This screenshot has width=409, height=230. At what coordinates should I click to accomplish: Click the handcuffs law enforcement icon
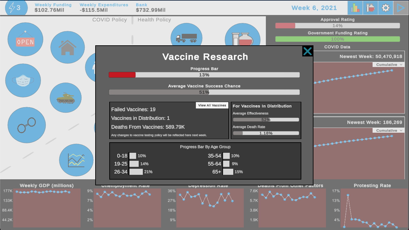tap(27, 125)
